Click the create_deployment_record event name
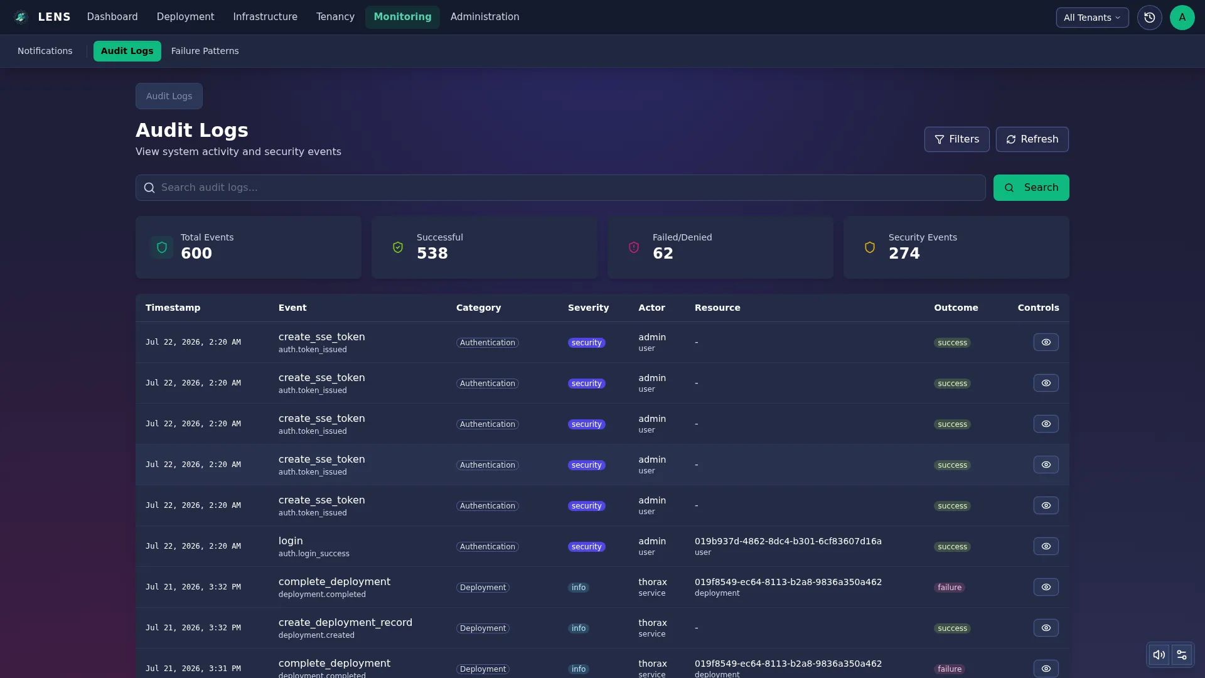 pos(345,623)
